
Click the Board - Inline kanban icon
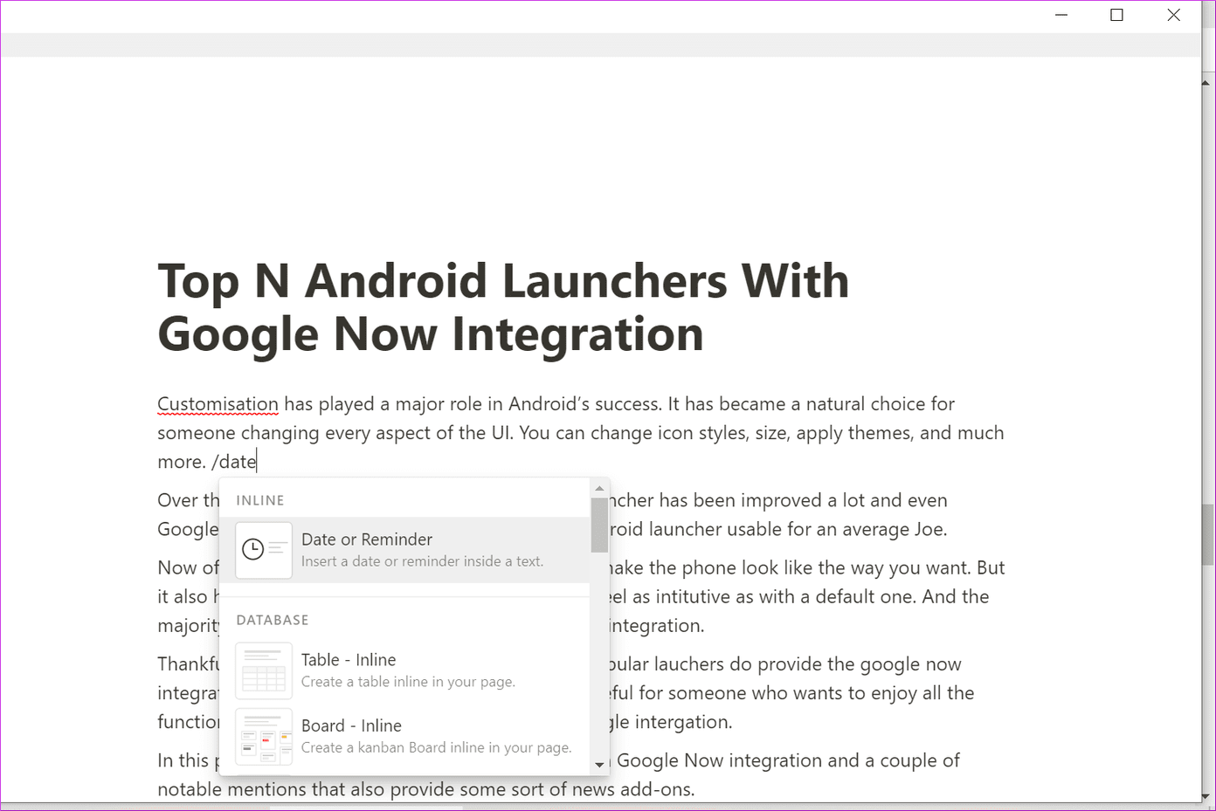coord(264,737)
